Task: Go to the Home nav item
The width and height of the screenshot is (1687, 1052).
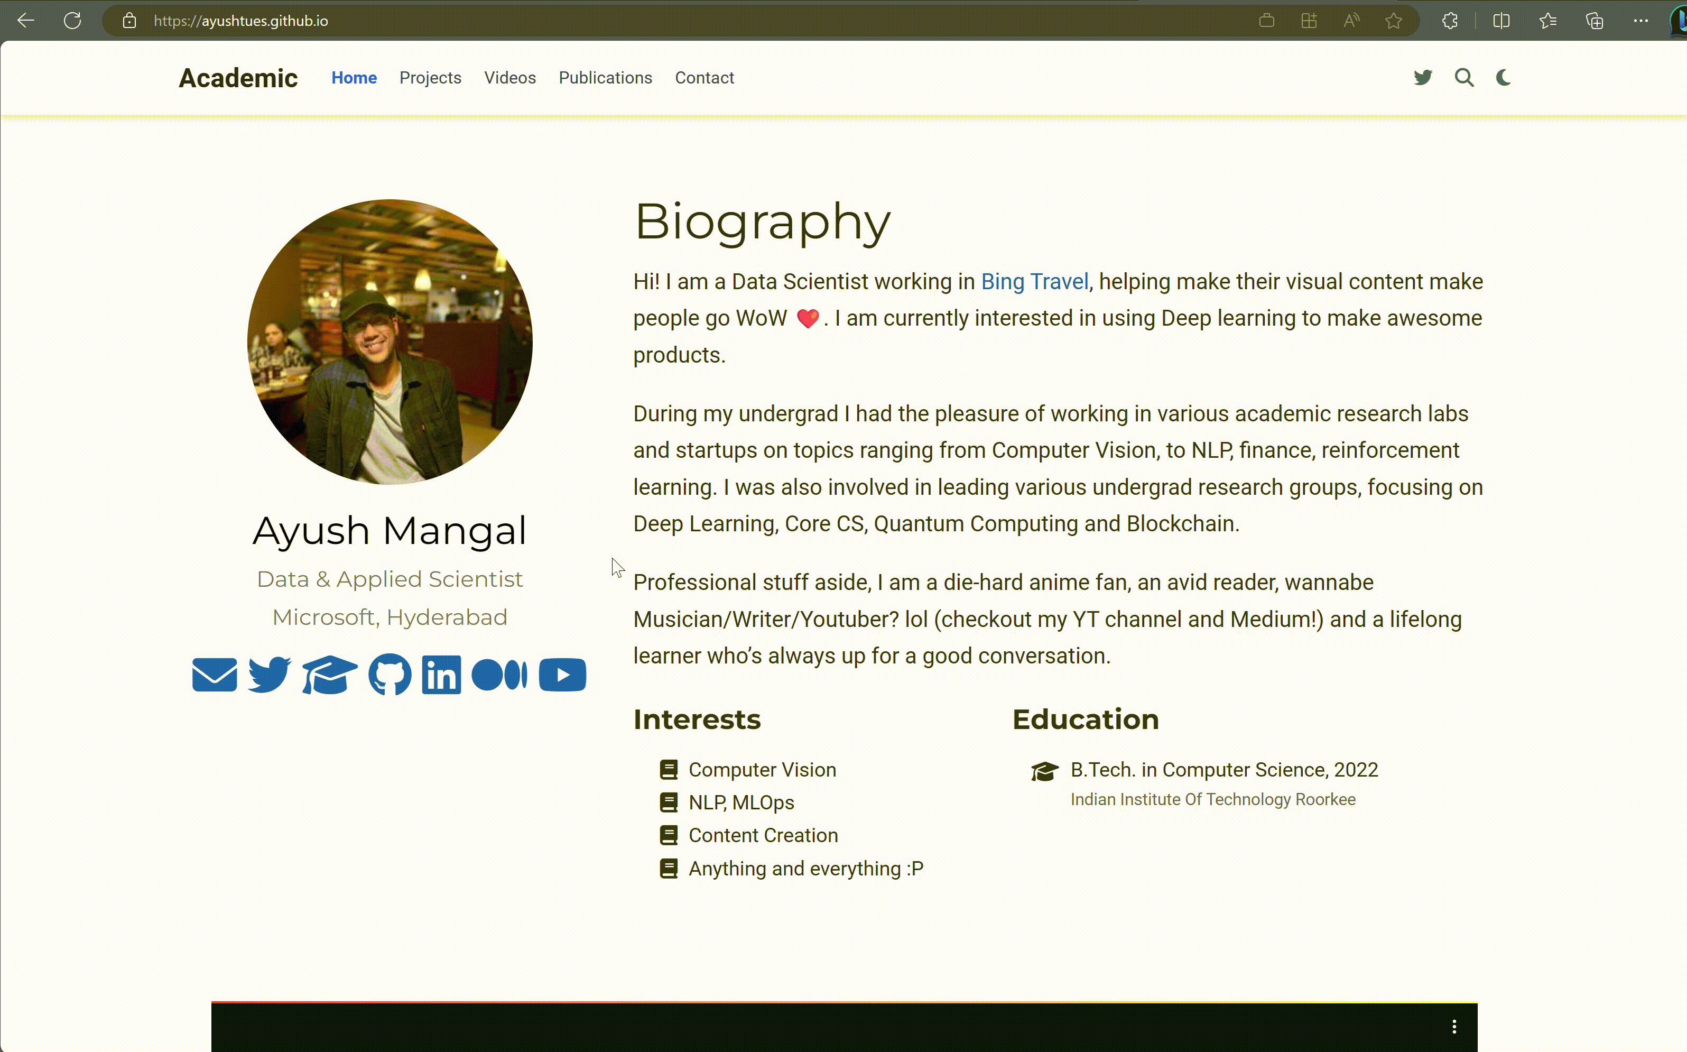Action: coord(354,78)
